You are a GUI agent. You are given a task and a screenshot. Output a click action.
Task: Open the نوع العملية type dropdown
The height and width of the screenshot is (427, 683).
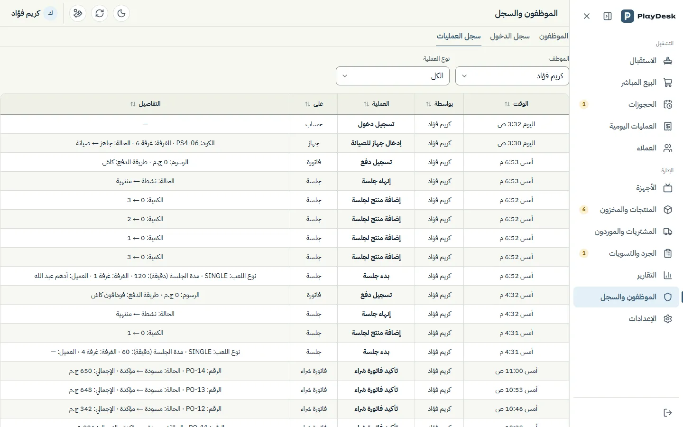click(393, 76)
